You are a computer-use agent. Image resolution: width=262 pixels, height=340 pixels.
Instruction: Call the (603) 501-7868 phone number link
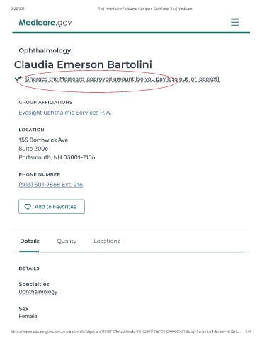51,185
